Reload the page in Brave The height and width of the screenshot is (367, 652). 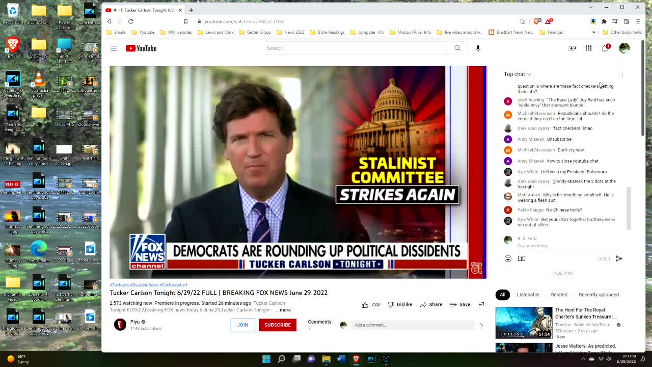pos(131,21)
